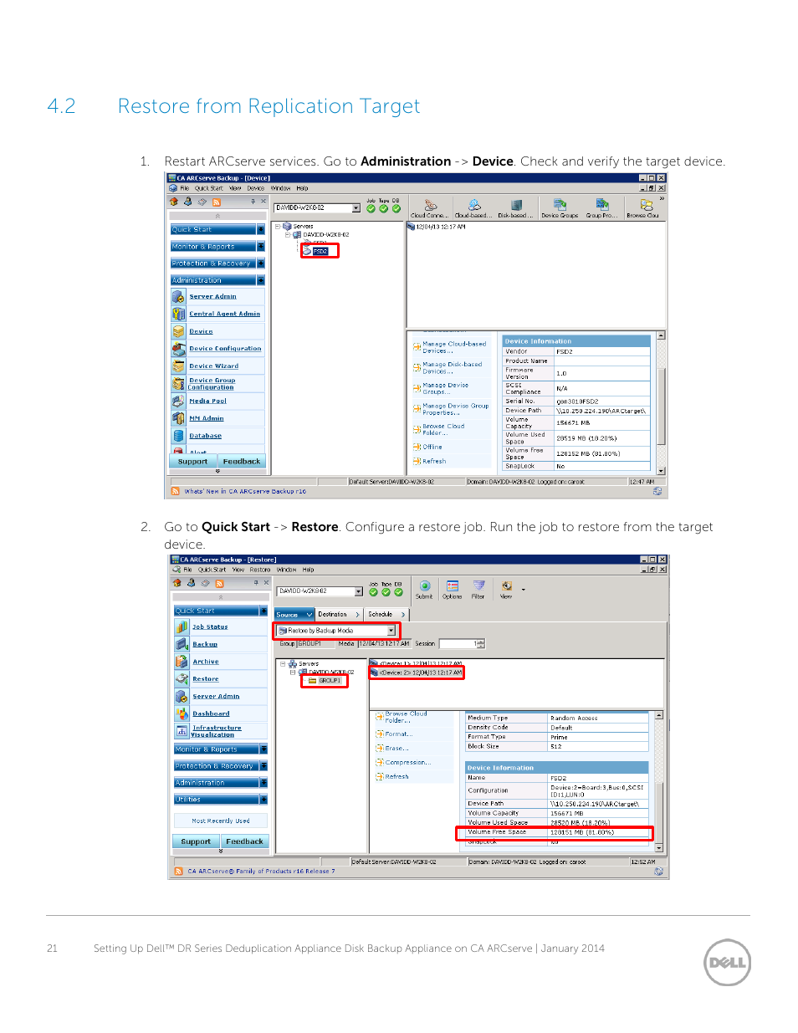798x1033 pixels.
Task: Click Device Information scrollbar in Device window
Action: point(661,403)
